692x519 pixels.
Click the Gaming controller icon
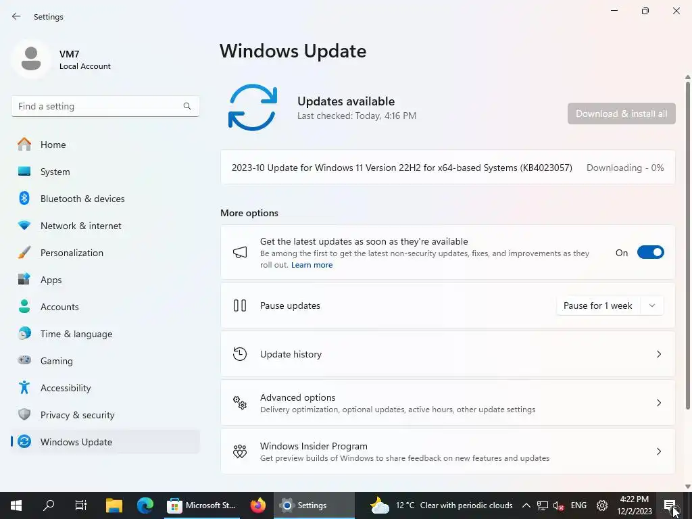point(24,360)
